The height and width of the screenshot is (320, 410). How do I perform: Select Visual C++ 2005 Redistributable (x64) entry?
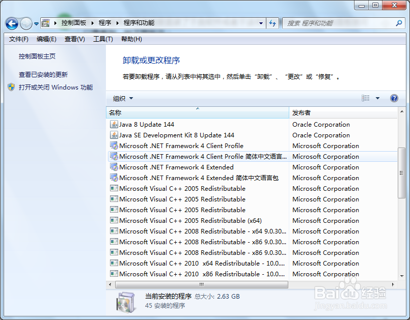252,220
